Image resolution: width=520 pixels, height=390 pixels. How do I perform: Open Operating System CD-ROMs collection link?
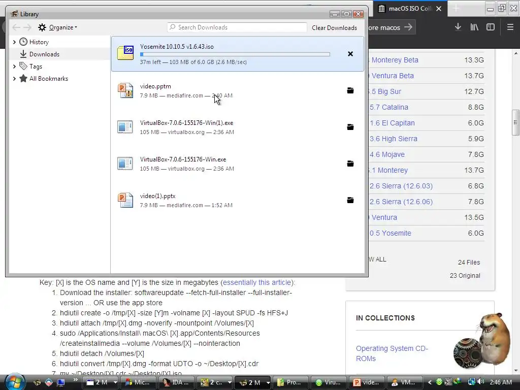pos(392,353)
